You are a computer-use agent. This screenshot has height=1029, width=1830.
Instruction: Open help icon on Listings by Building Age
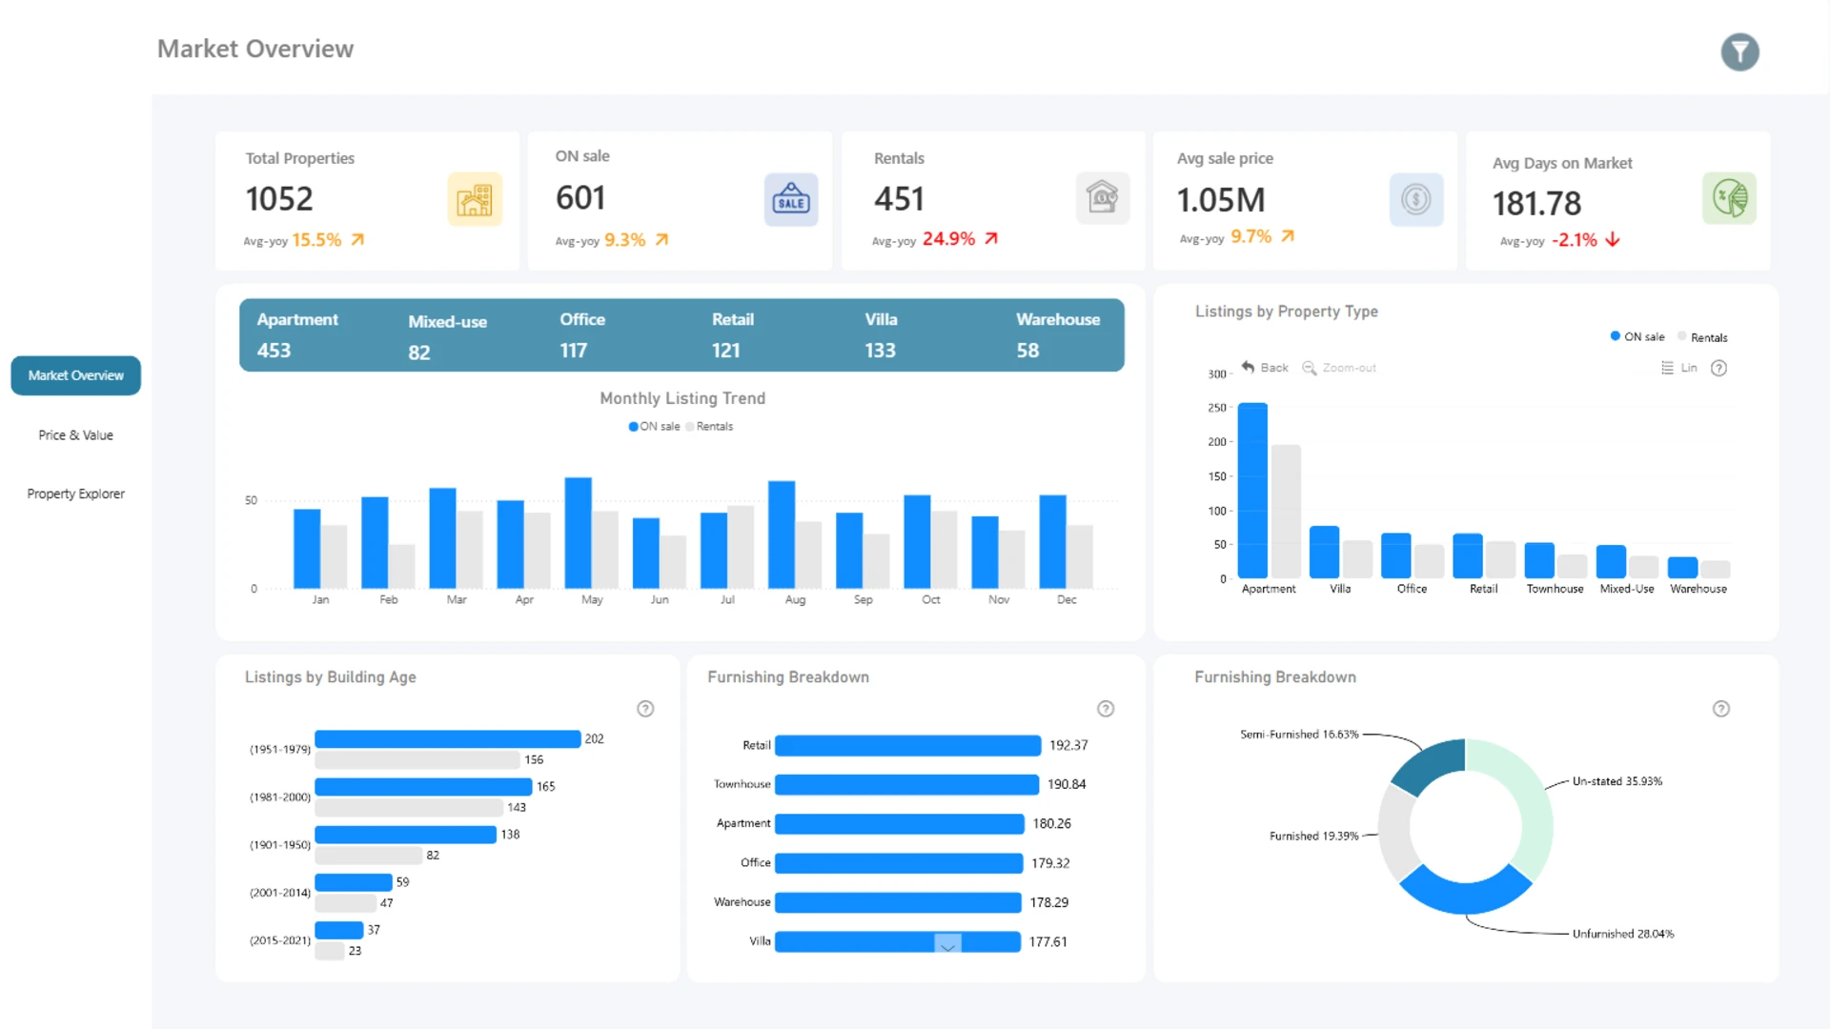[645, 709]
